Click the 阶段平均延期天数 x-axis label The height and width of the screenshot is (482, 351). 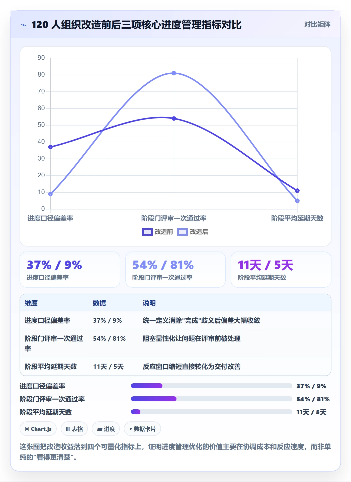(297, 218)
